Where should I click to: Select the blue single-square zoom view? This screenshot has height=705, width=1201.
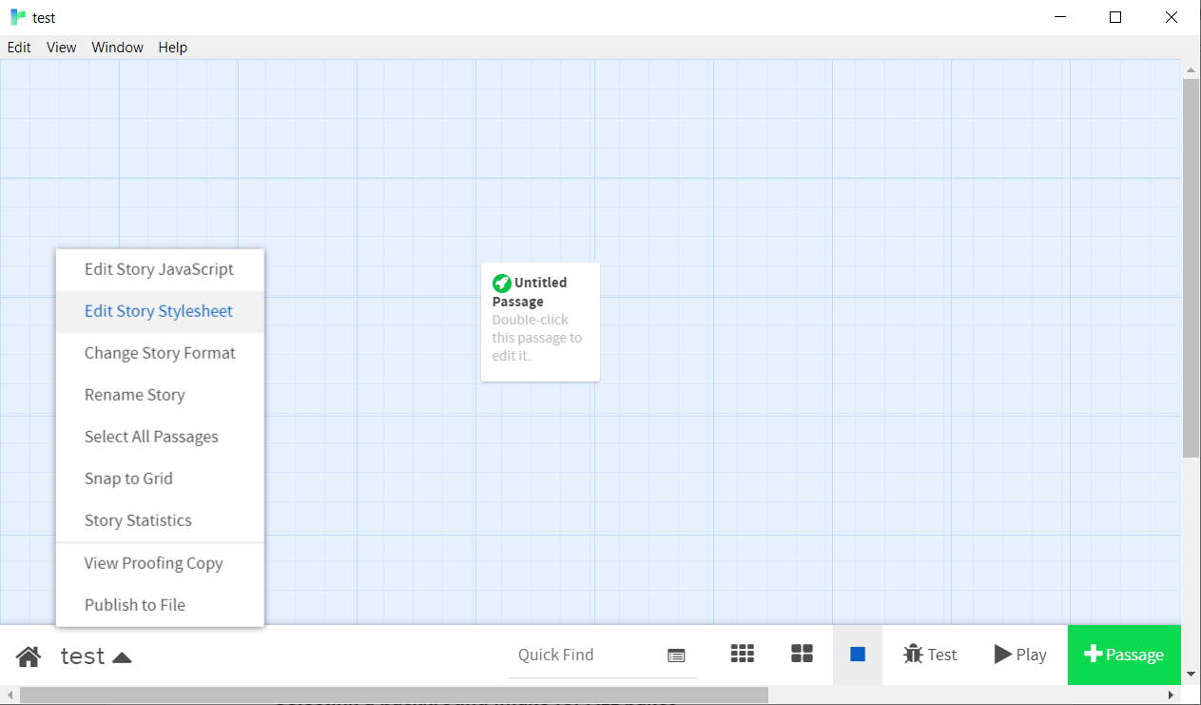(x=858, y=655)
